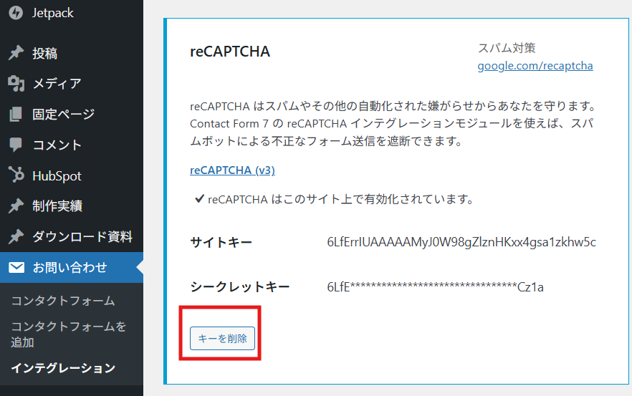Open HubSpot using its sprocket icon
The image size is (632, 396).
(x=16, y=175)
